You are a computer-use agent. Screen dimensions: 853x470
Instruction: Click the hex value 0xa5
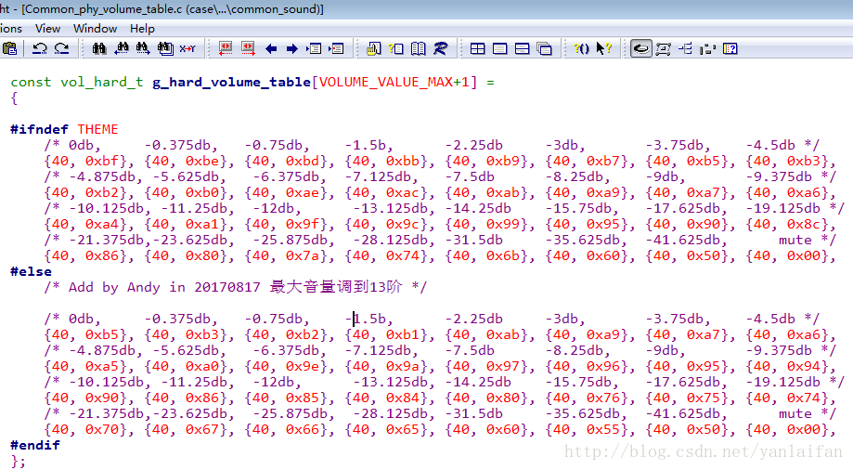(102, 367)
